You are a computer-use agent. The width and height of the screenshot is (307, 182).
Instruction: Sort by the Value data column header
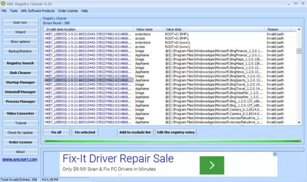point(214,29)
